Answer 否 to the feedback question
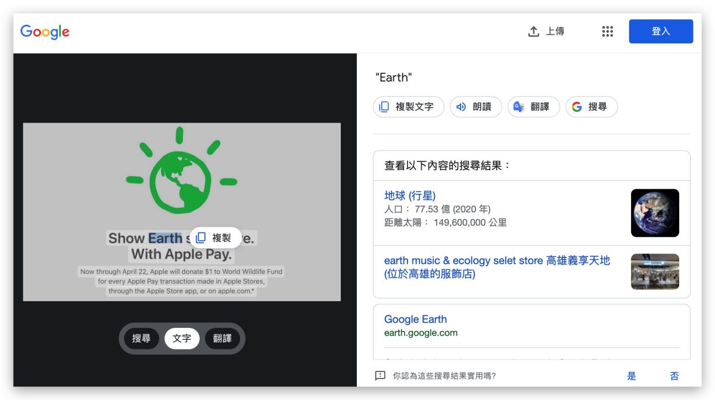 (x=674, y=376)
